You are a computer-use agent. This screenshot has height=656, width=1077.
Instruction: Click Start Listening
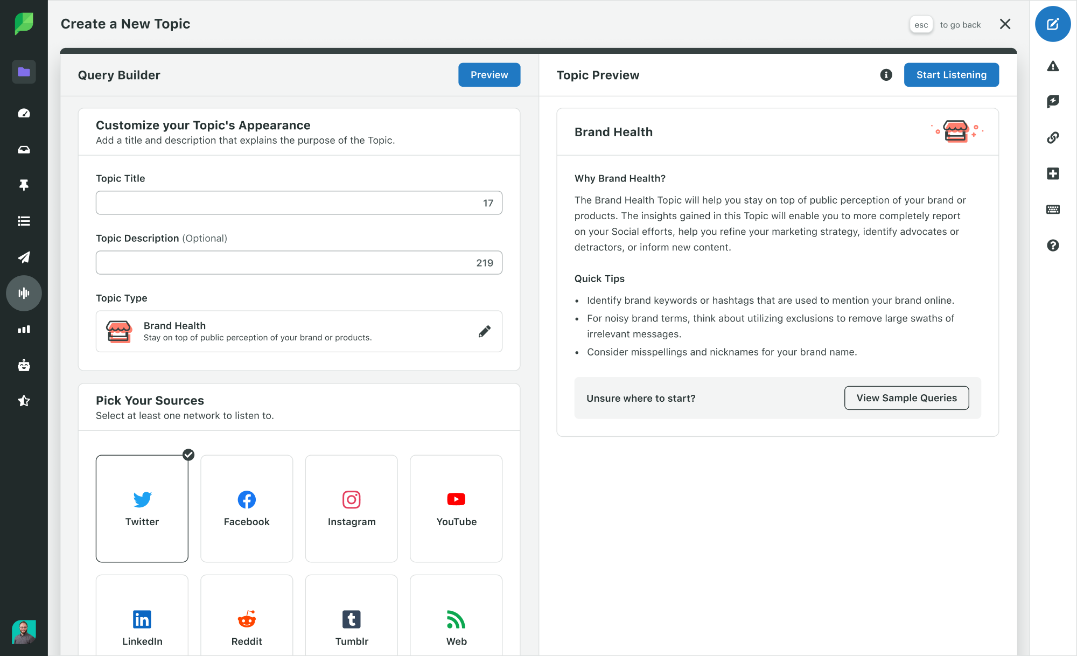pyautogui.click(x=951, y=74)
